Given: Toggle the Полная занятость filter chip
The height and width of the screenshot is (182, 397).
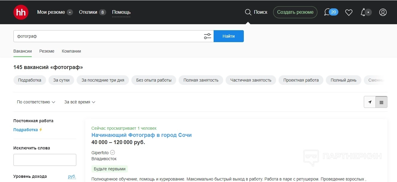Looking at the screenshot, I should [x=201, y=80].
